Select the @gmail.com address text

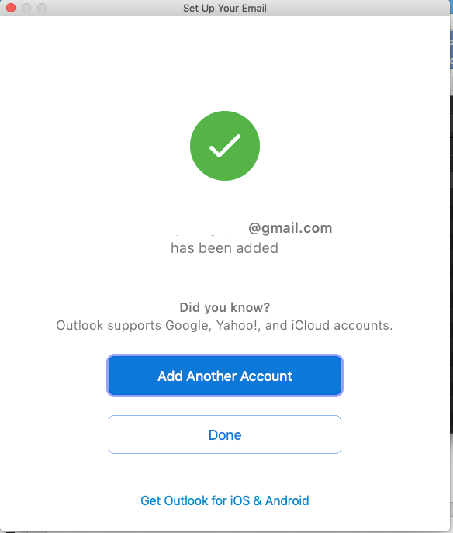(290, 228)
